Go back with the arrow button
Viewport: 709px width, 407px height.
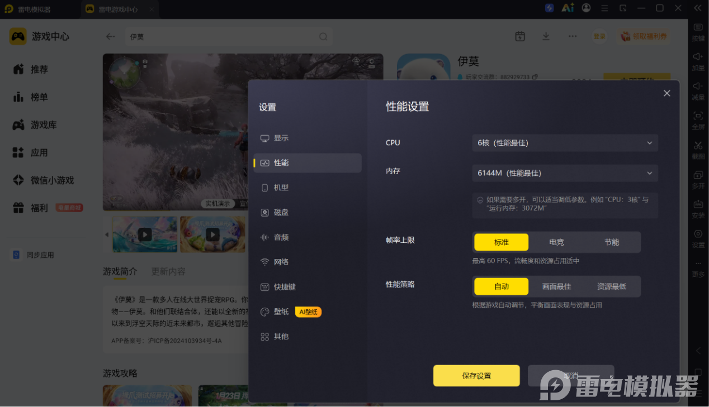[x=110, y=36]
